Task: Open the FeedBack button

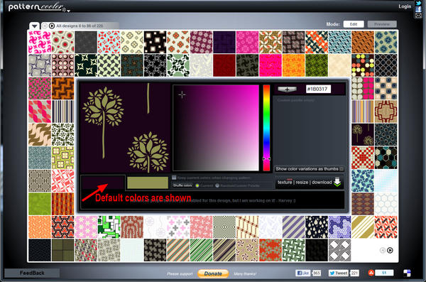Action: point(32,273)
